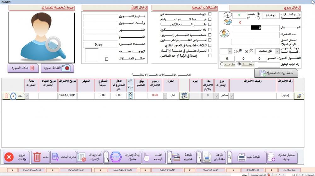Check انزلاقات غضروفية في العمود الفقري checkbox
The height and width of the screenshot is (176, 315).
(210, 45)
